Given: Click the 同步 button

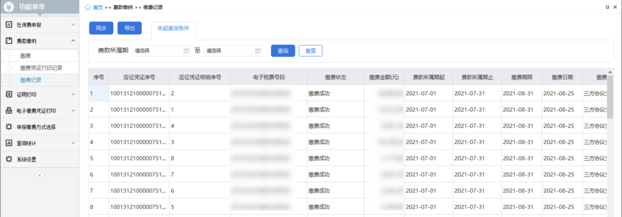Looking at the screenshot, I should [101, 28].
